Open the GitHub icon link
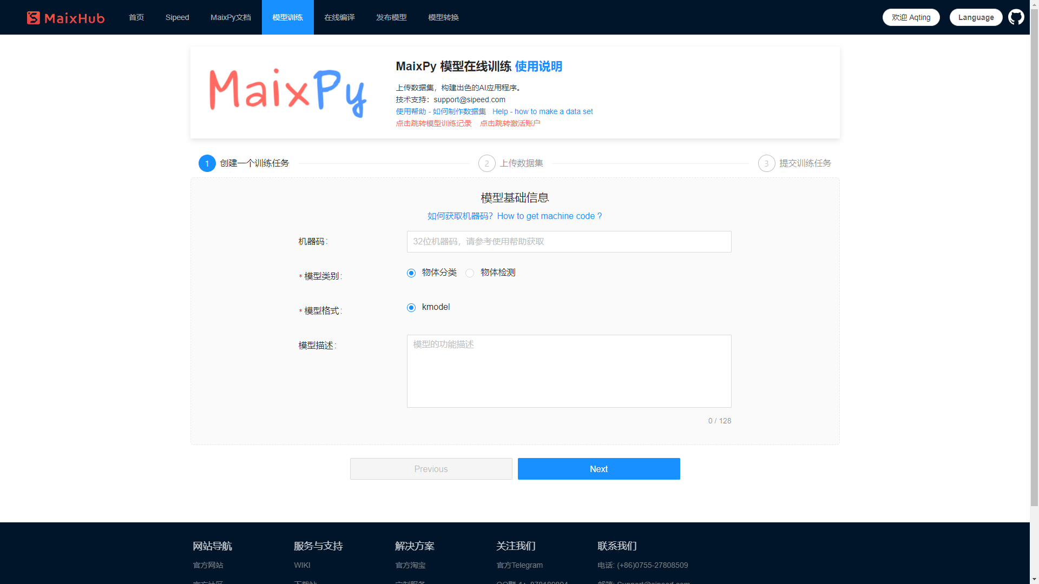This screenshot has width=1039, height=584. pyautogui.click(x=1016, y=17)
